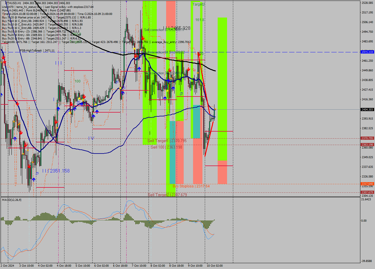Image resolution: width=375 pixels, height=269 pixels.
Task: Click the 2349.025 price scale value
Action: click(367, 157)
